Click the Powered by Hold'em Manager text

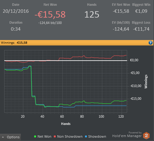pos(127,135)
